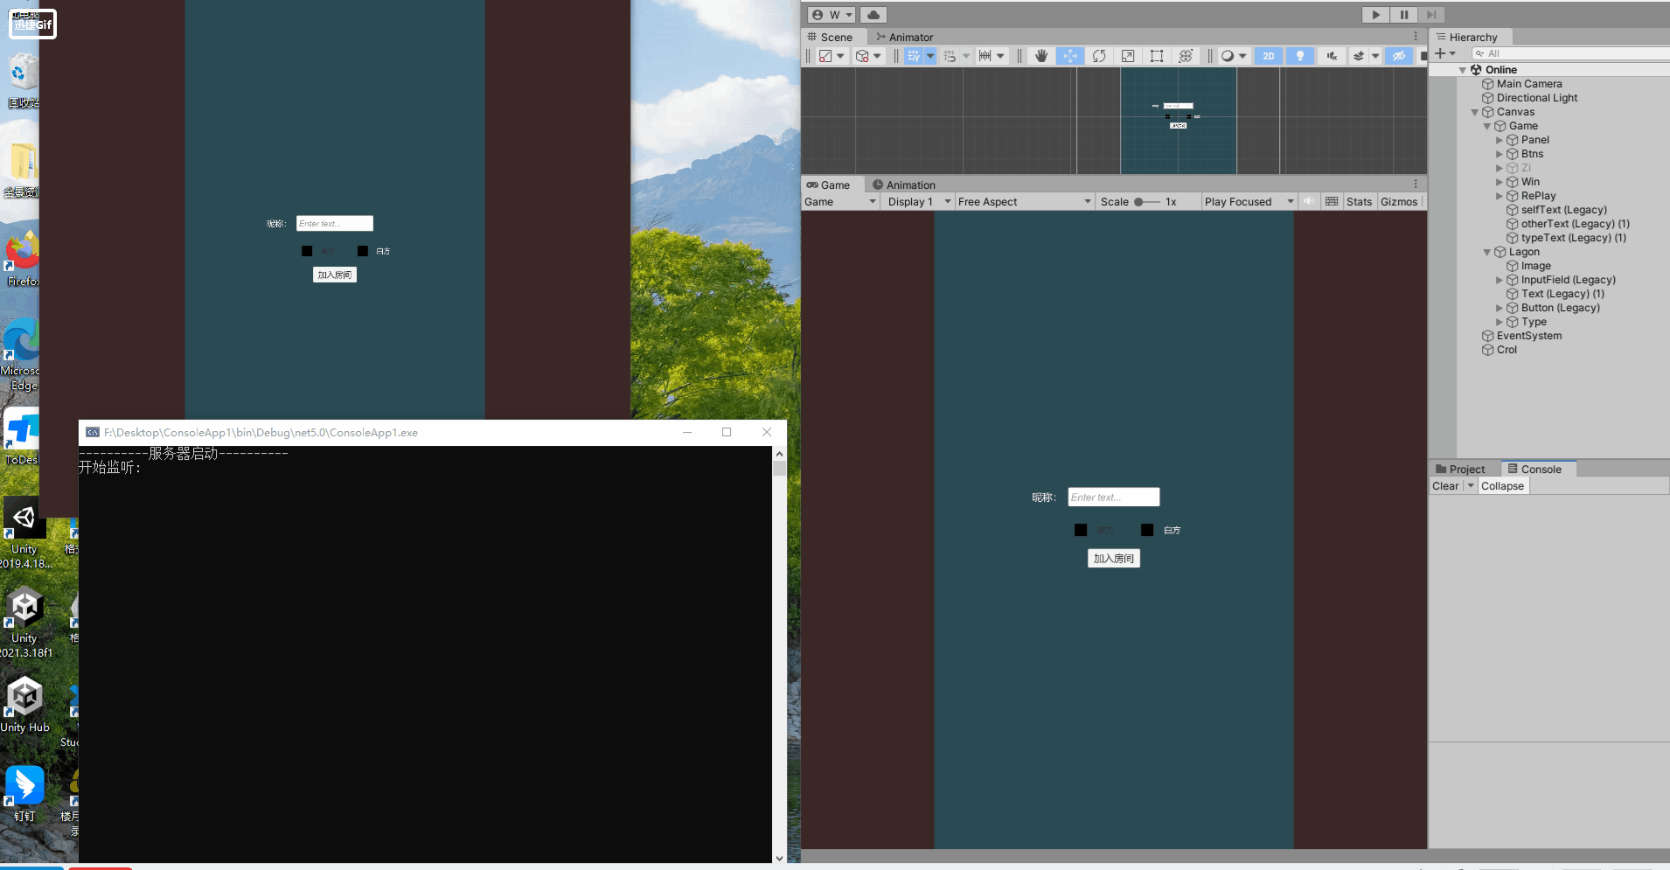
Task: Select the Rect tool in Scene toolbar
Action: coord(1157,56)
